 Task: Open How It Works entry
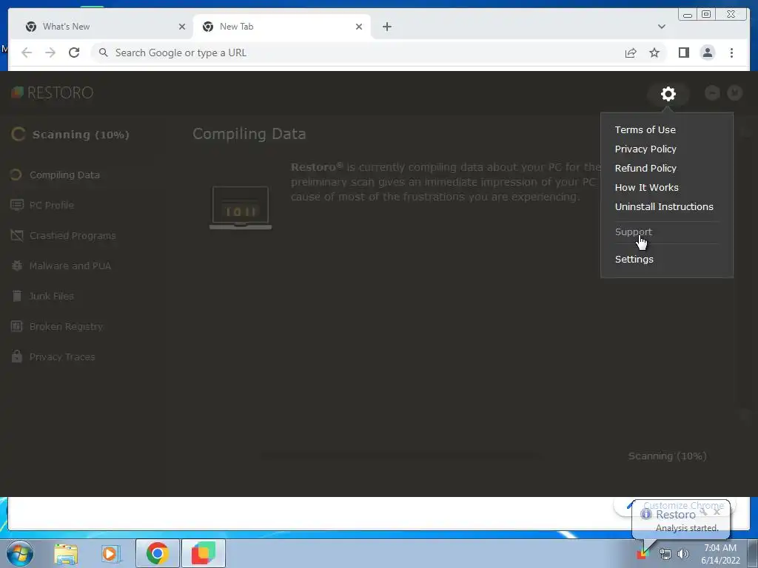click(646, 187)
